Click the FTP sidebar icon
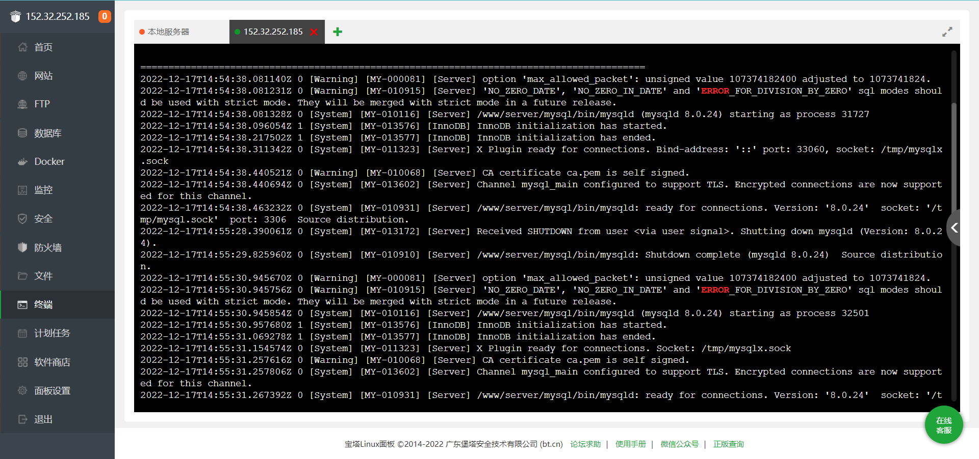The image size is (979, 459). [22, 104]
